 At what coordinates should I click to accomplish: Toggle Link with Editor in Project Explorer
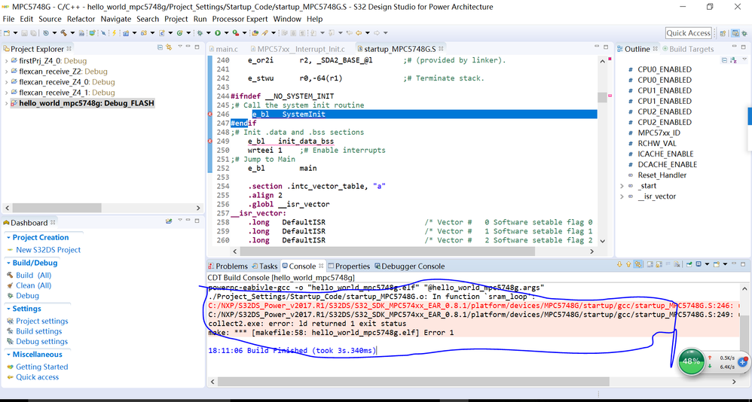[x=169, y=47]
